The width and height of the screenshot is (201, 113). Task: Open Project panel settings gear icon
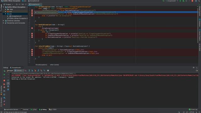coord(23,4)
